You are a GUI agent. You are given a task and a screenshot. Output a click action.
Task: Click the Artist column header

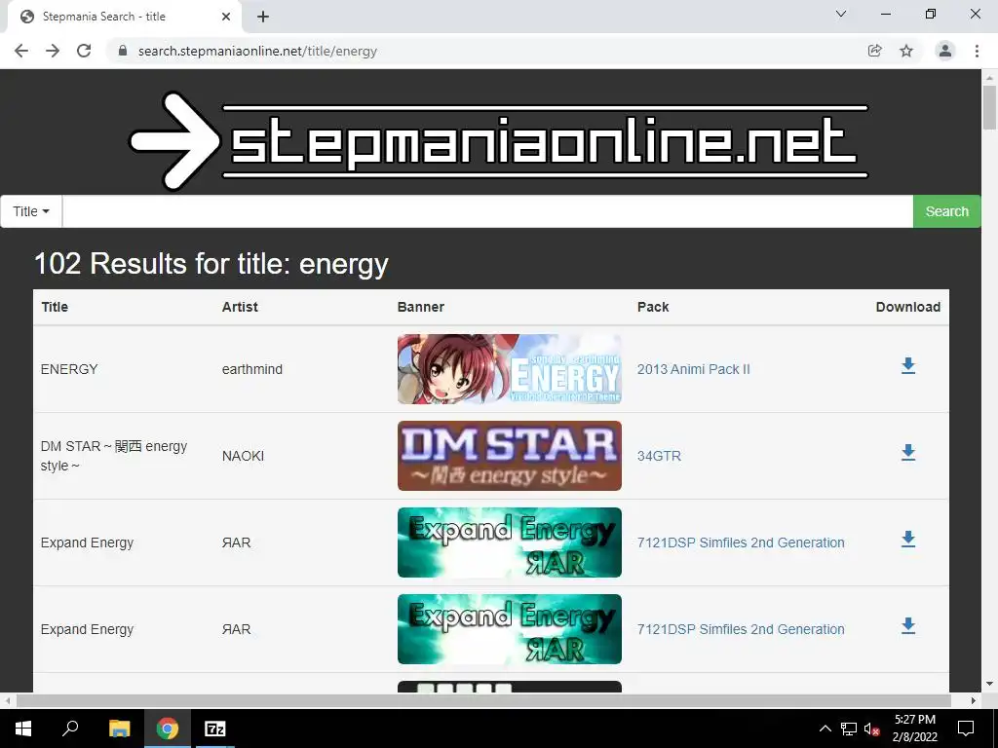click(x=240, y=307)
